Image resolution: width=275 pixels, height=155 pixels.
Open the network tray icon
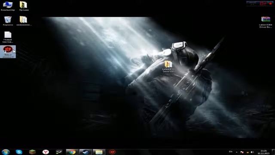click(x=247, y=152)
